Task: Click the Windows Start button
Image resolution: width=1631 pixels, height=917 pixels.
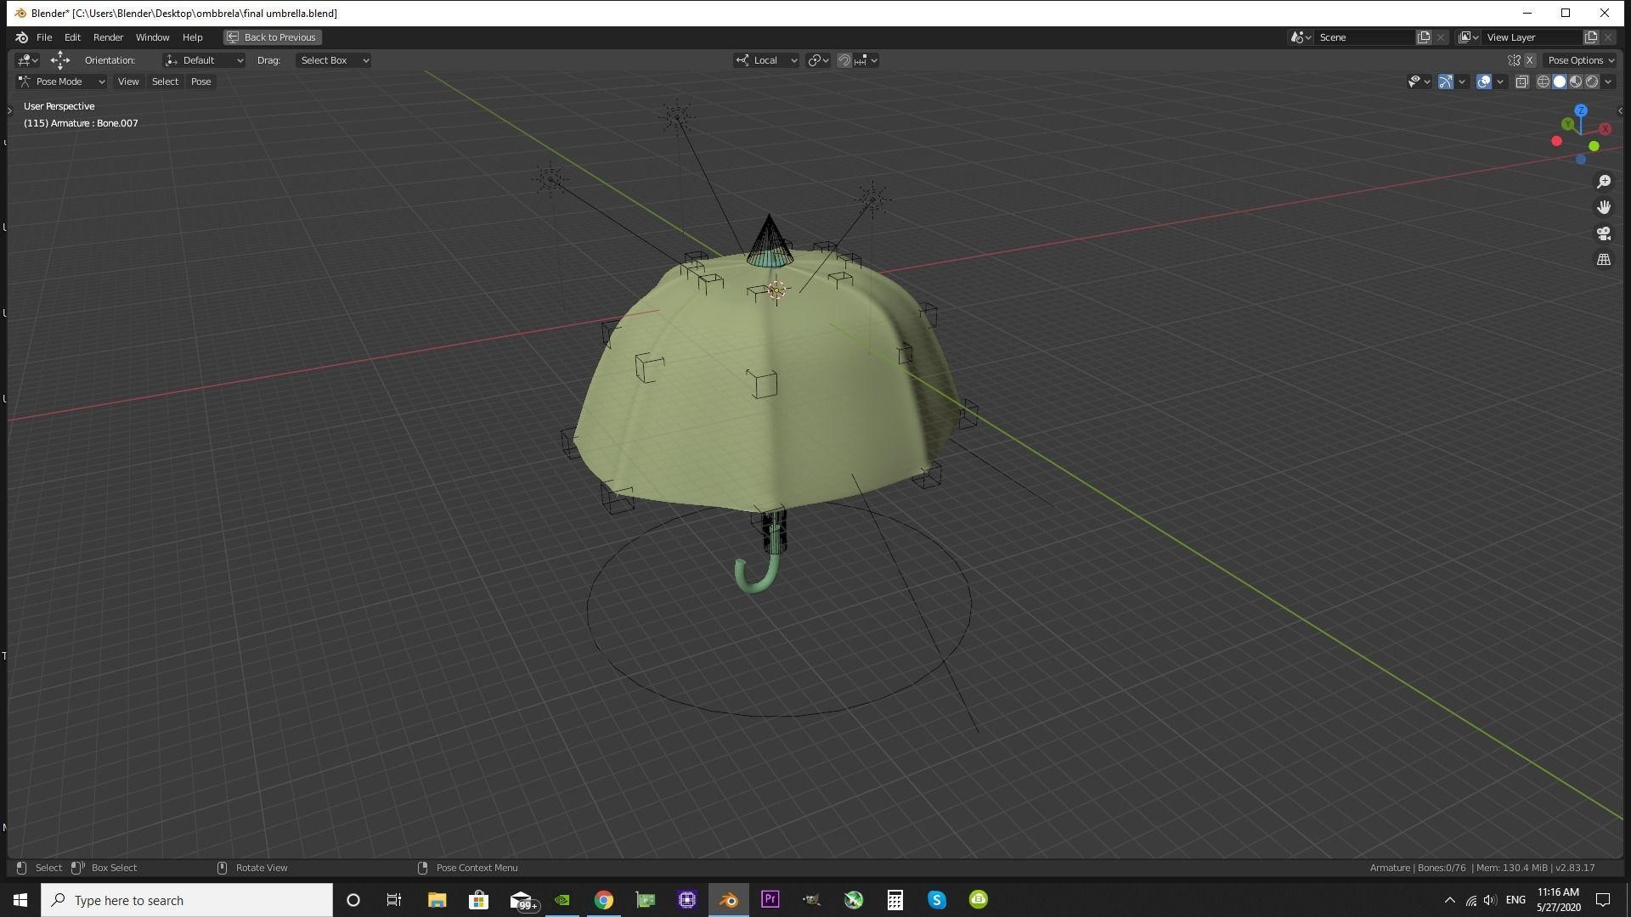Action: coord(20,900)
